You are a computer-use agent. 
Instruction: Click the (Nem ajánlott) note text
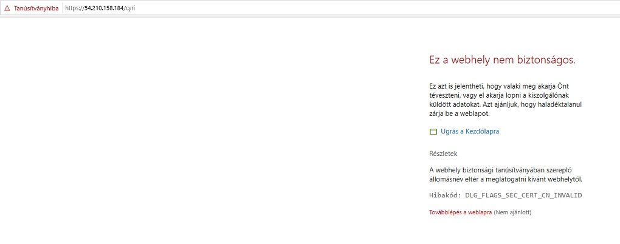512,212
